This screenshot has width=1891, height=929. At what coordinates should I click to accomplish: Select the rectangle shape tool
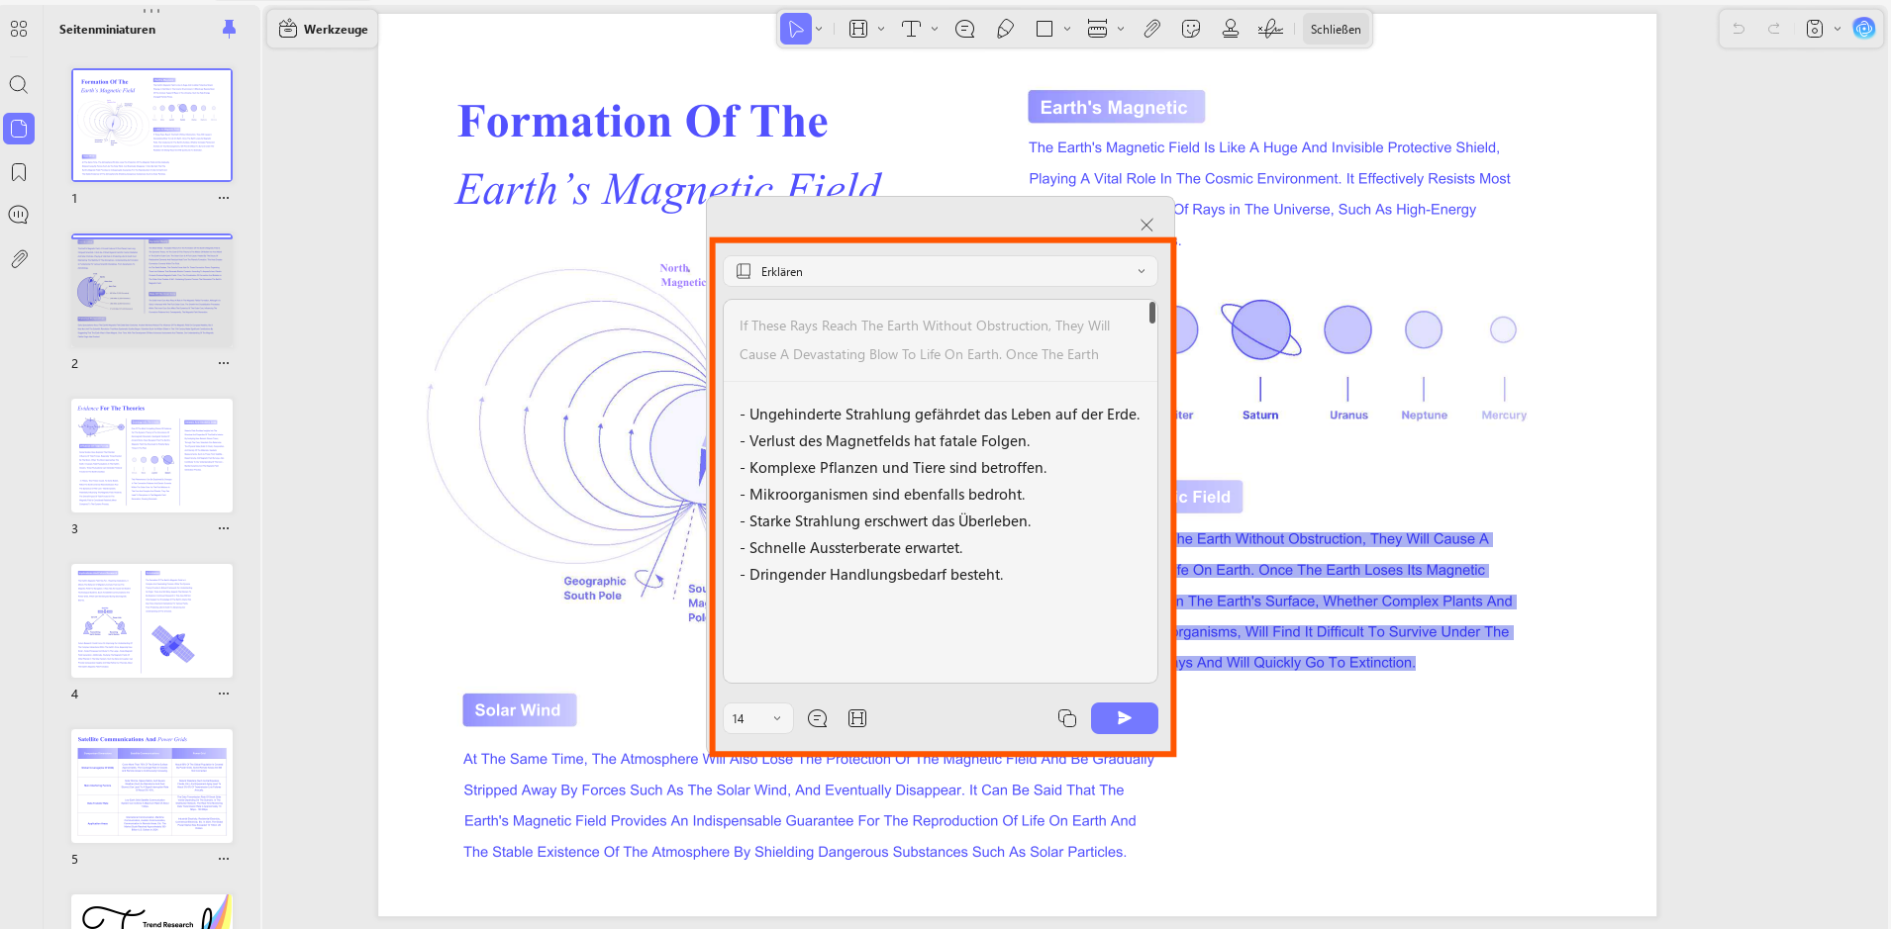(1045, 30)
